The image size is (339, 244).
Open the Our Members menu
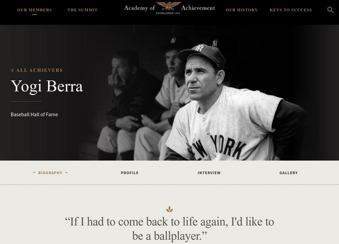35,10
